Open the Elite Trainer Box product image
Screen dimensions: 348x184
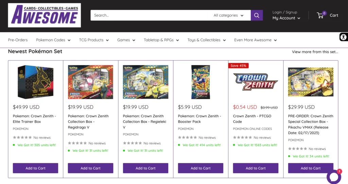(x=35, y=82)
